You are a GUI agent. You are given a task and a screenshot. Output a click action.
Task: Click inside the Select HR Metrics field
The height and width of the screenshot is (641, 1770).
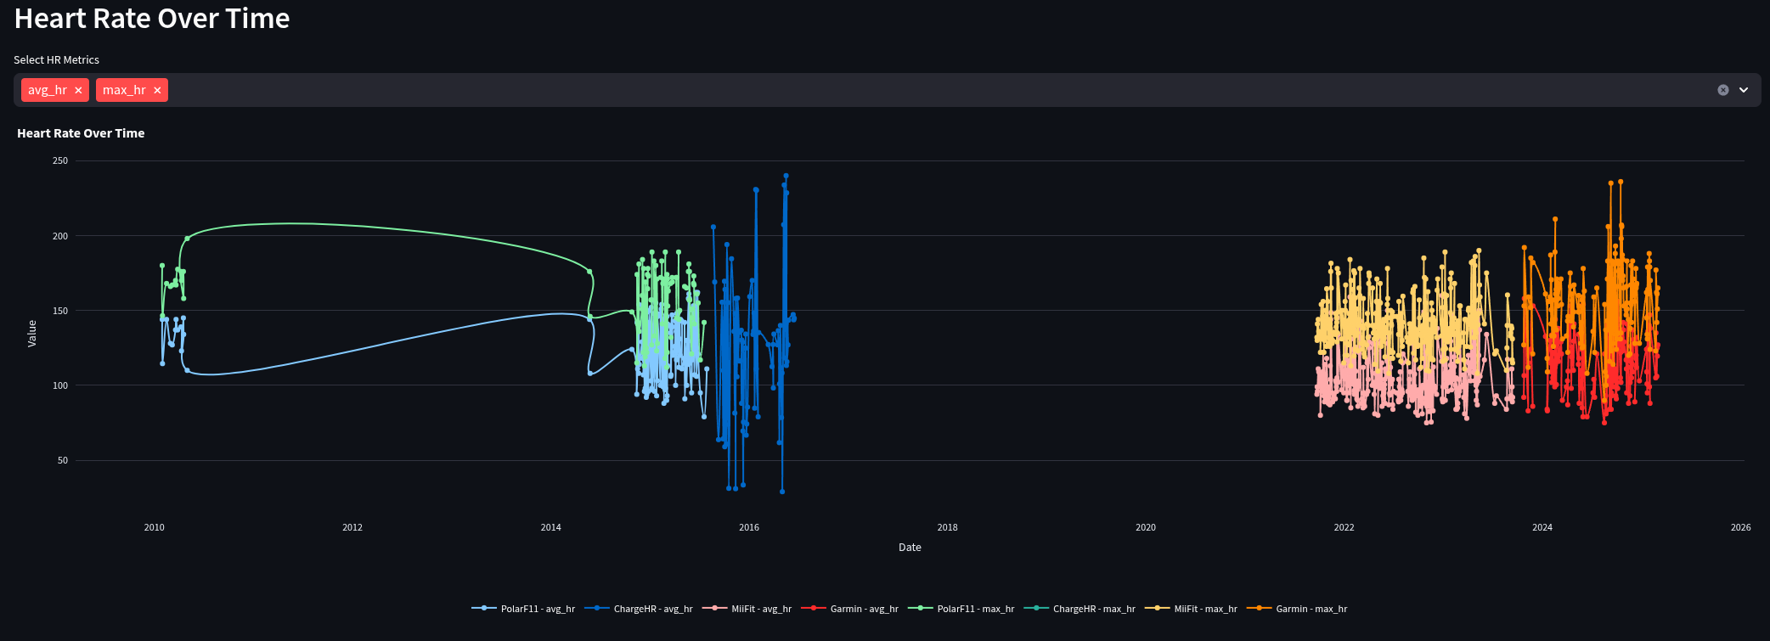(849, 90)
